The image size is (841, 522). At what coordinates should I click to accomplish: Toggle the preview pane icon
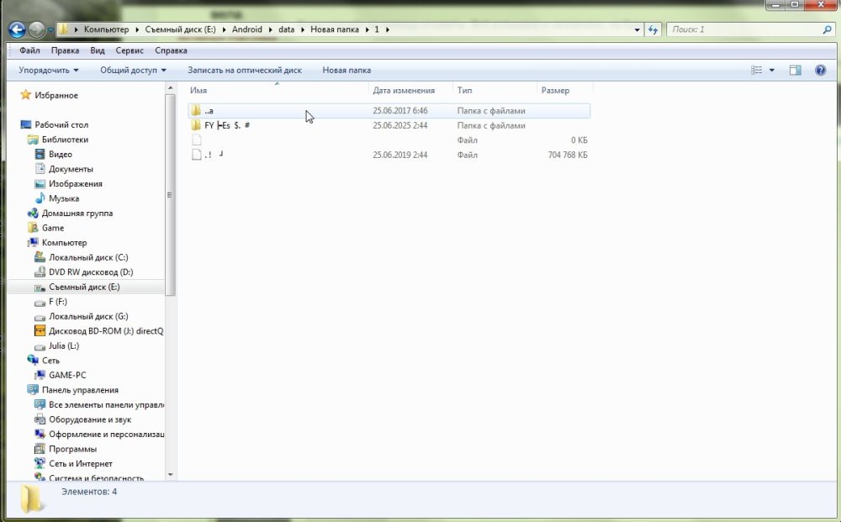[x=795, y=71]
